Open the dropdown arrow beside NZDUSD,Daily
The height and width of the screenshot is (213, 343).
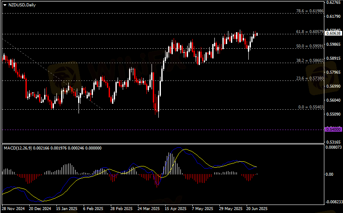5,5
